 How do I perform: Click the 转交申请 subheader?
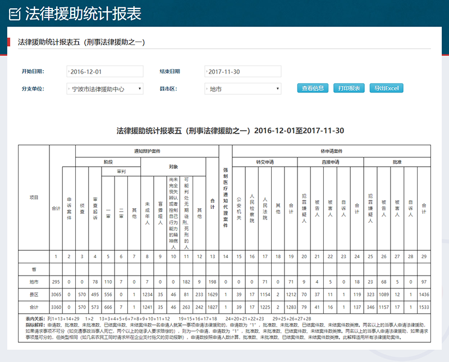pyautogui.click(x=265, y=162)
